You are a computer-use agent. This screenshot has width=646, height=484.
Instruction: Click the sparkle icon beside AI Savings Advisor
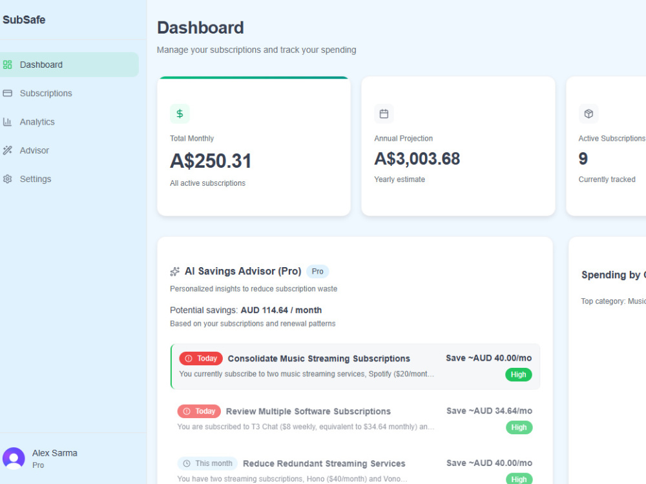[x=174, y=272]
